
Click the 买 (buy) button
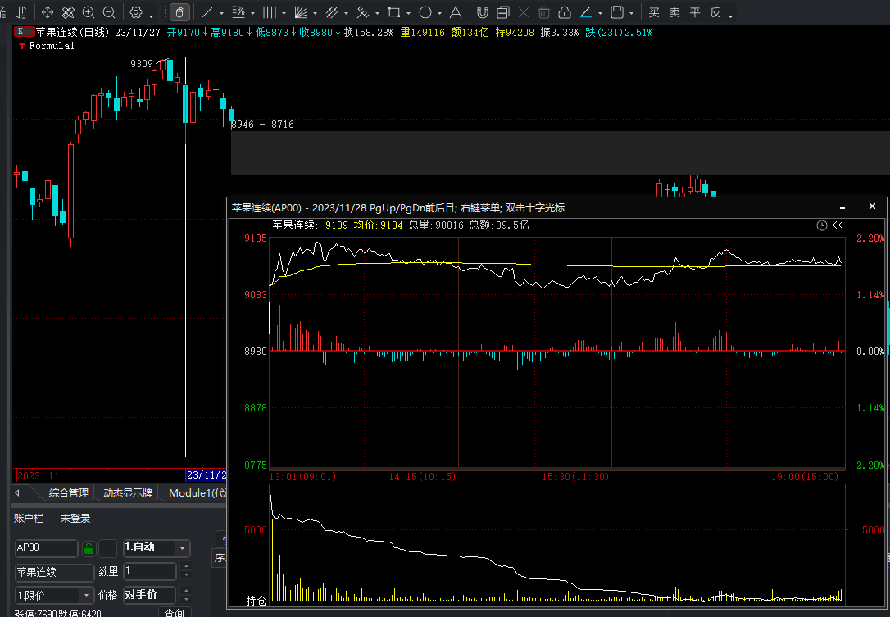pos(654,12)
